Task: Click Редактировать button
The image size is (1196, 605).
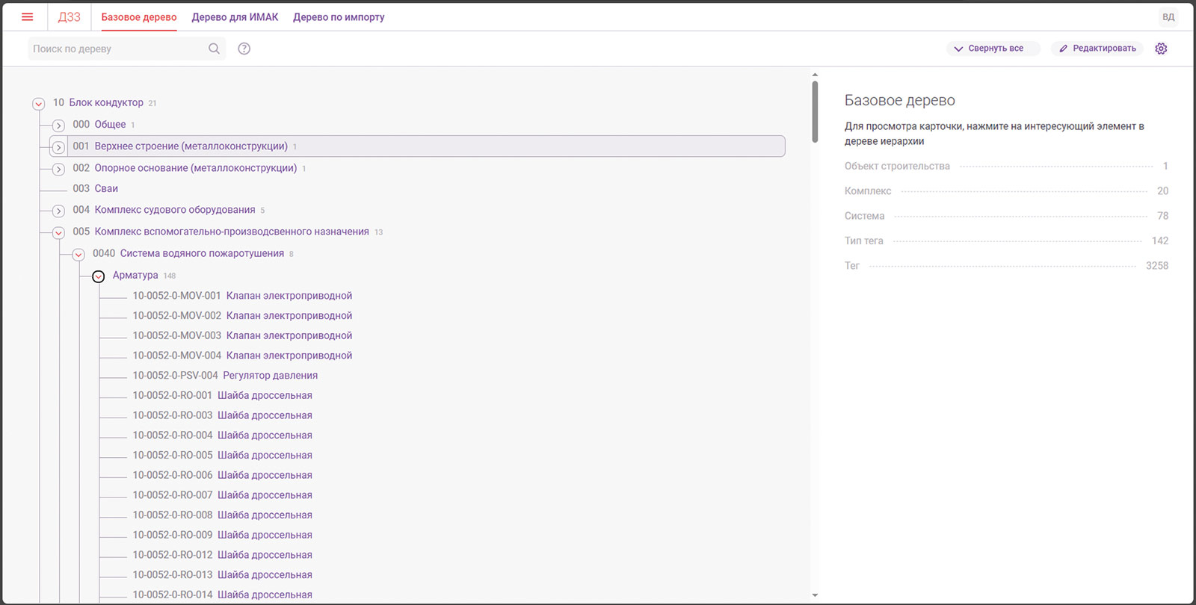Action: [x=1097, y=49]
